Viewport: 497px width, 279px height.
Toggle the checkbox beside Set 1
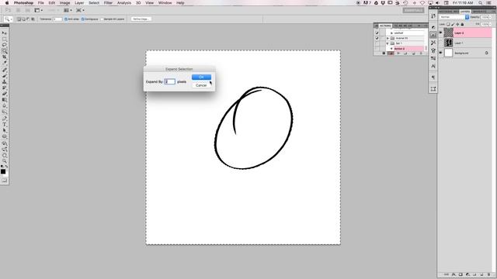click(x=377, y=43)
